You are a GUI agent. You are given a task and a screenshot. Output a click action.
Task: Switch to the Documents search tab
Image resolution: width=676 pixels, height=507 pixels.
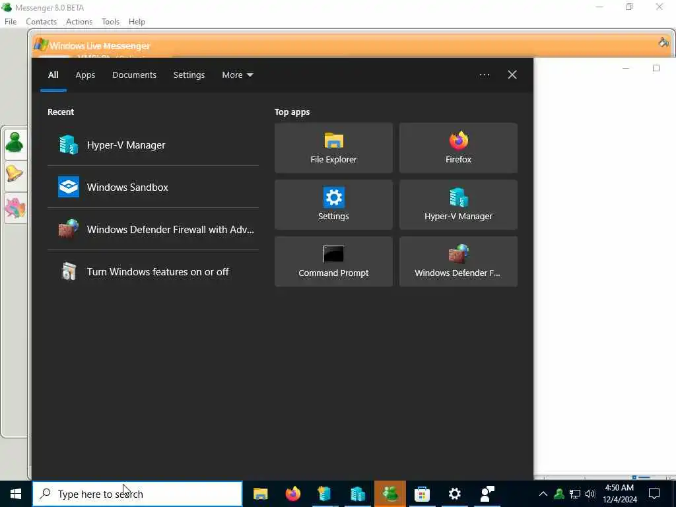click(x=134, y=75)
